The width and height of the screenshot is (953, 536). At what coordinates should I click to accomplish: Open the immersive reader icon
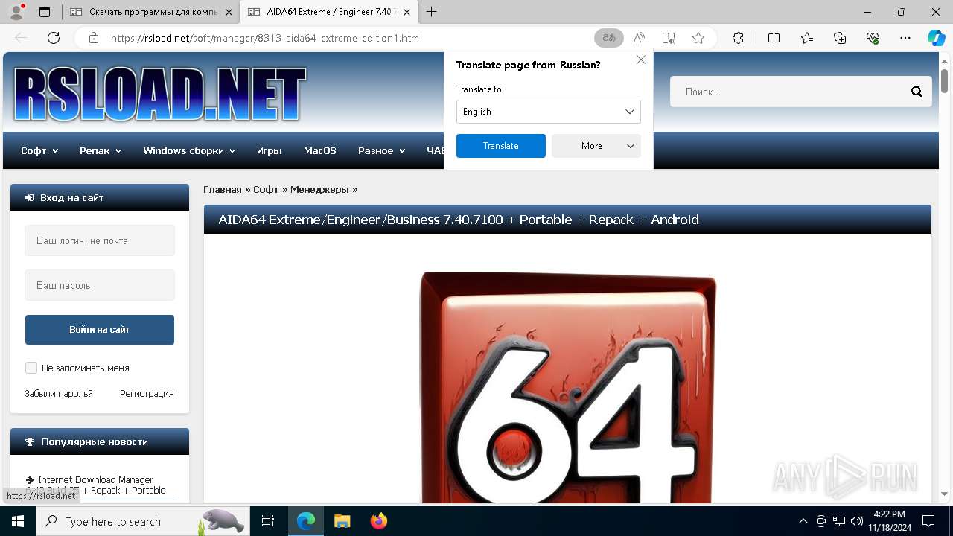coord(669,38)
